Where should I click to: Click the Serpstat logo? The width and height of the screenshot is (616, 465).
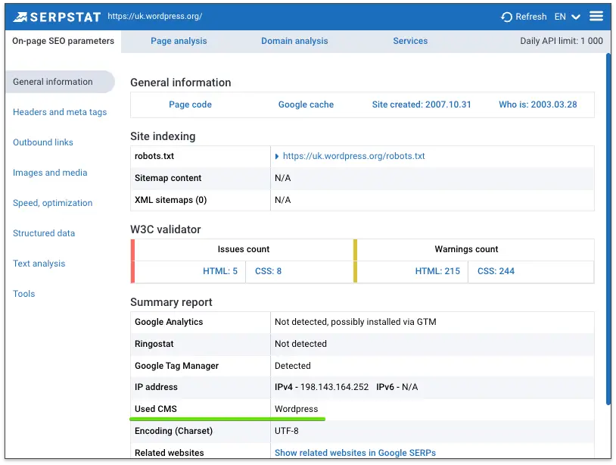pos(57,17)
